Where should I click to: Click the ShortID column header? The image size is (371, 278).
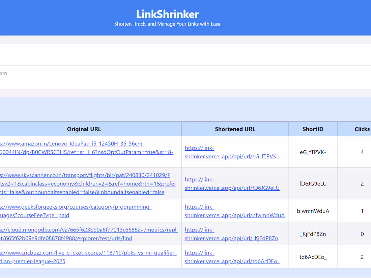click(313, 129)
